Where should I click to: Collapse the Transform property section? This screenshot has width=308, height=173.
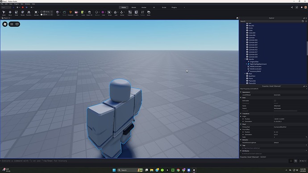[x=241, y=114]
